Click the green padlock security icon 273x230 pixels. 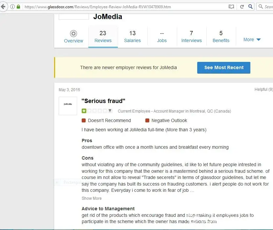(18, 7)
